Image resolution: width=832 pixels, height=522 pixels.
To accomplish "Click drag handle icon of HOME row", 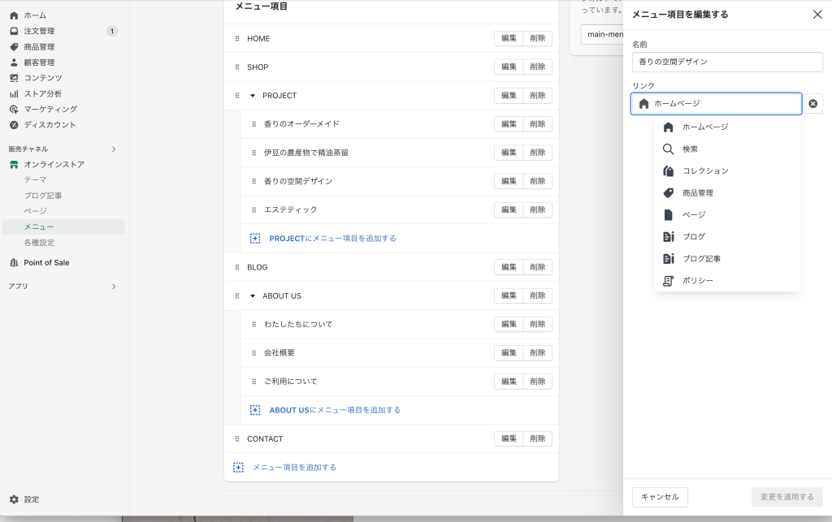I will click(237, 39).
